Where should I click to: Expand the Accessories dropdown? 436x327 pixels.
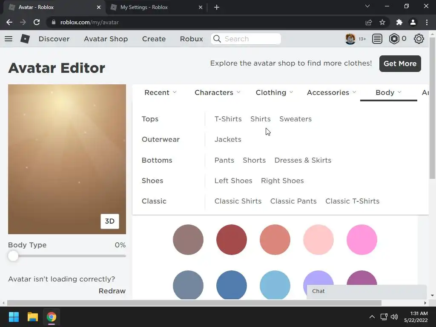tap(331, 92)
